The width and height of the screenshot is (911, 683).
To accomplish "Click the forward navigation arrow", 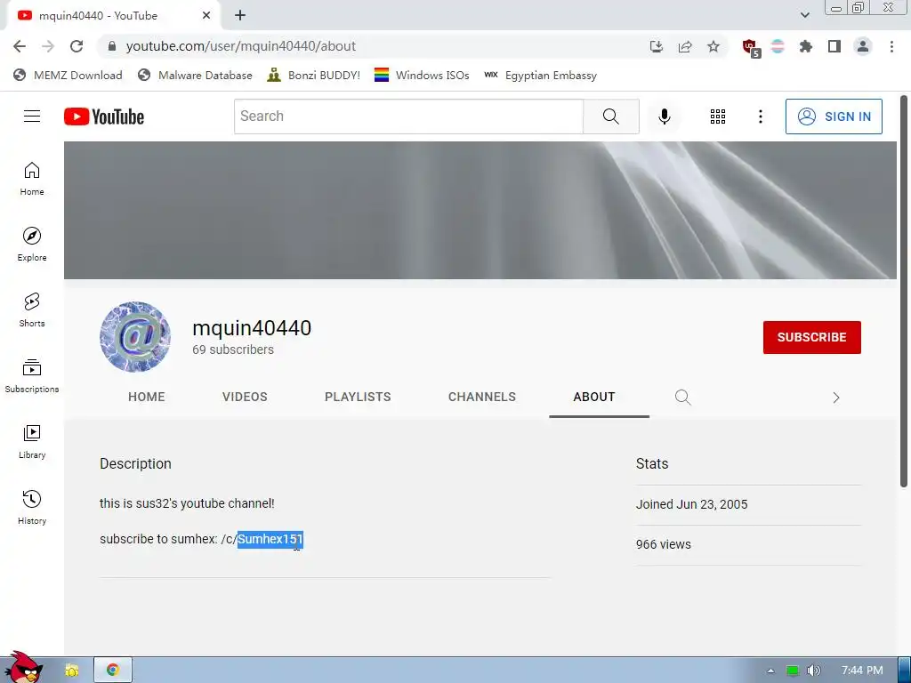I will coord(48,46).
